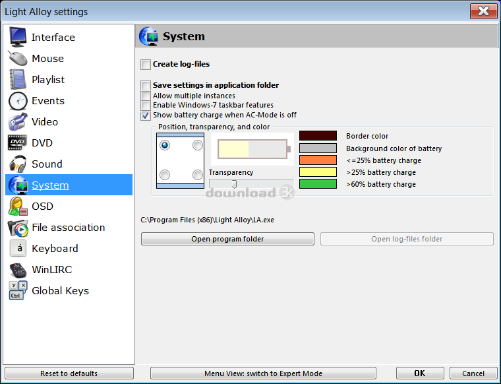Click the OSD user icon
This screenshot has width=501, height=384.
click(x=18, y=207)
